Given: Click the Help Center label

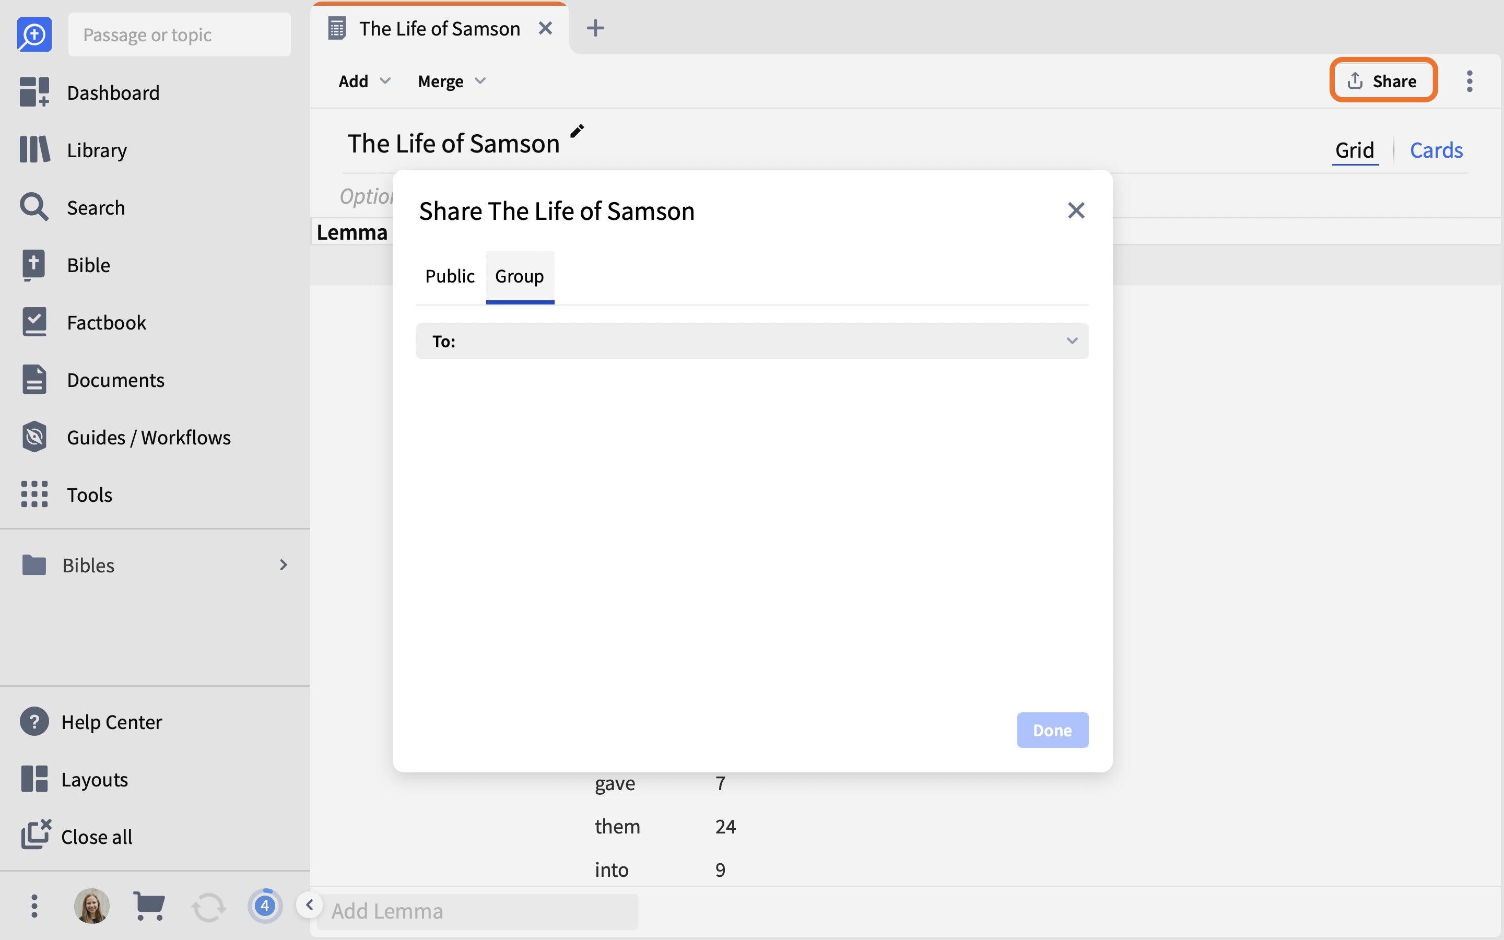Looking at the screenshot, I should tap(112, 722).
